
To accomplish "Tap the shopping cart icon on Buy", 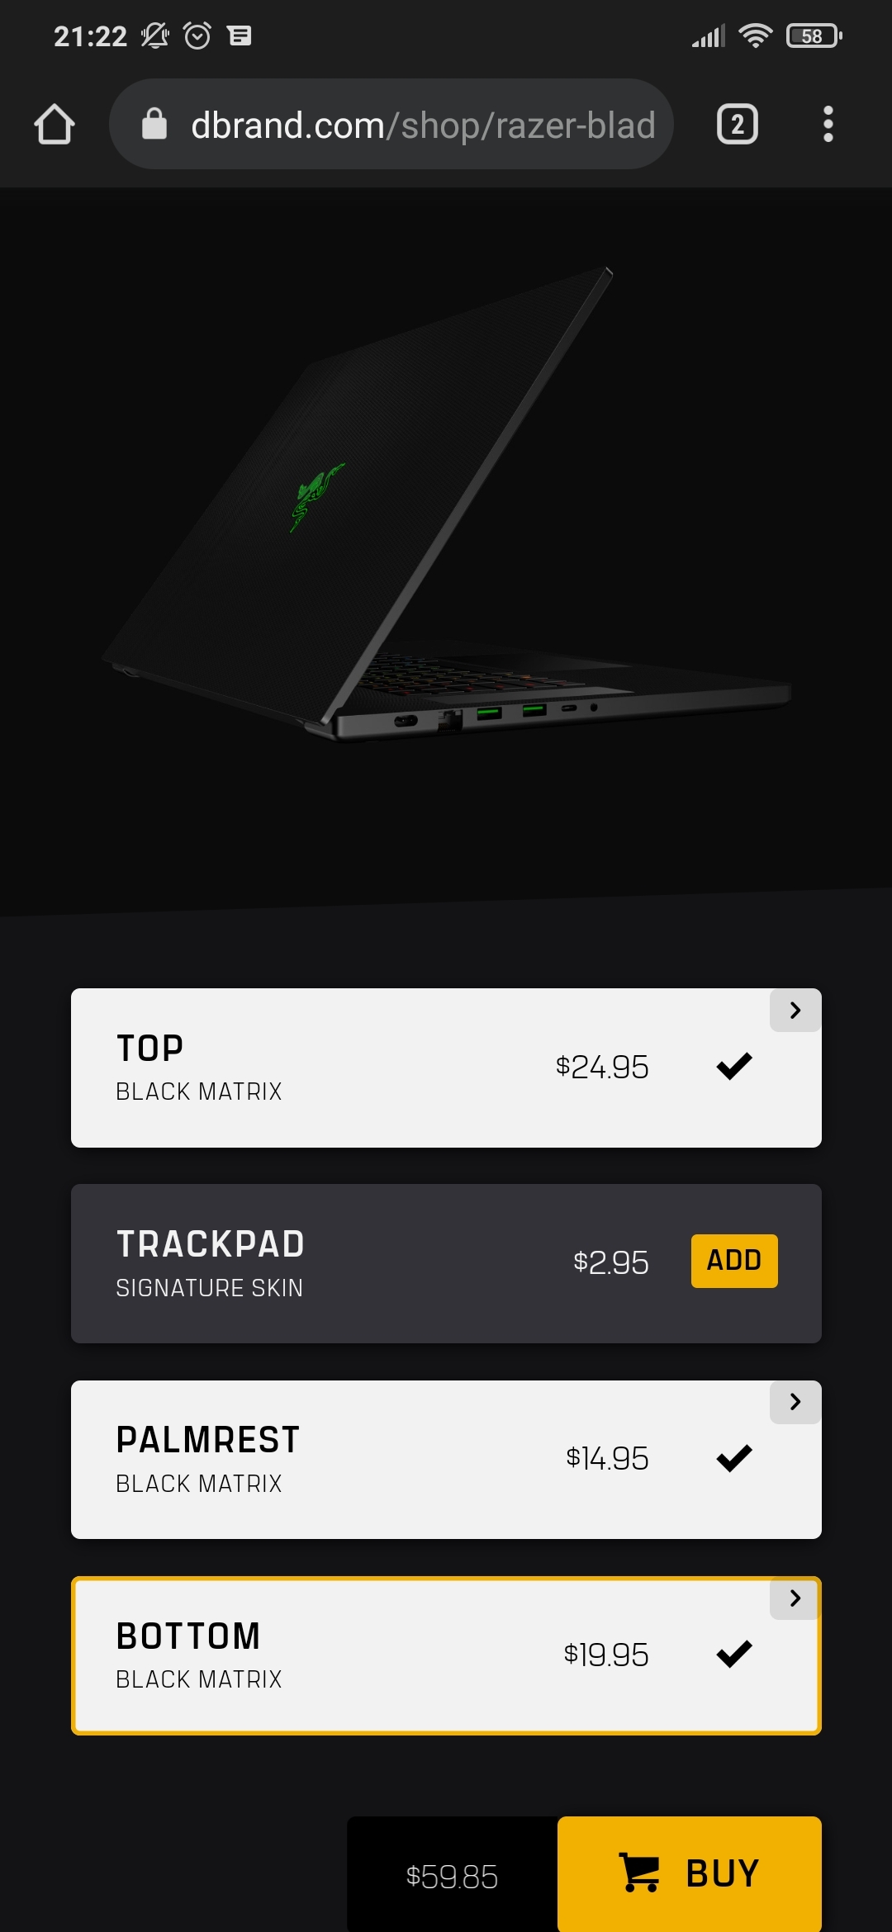I will click(639, 1873).
